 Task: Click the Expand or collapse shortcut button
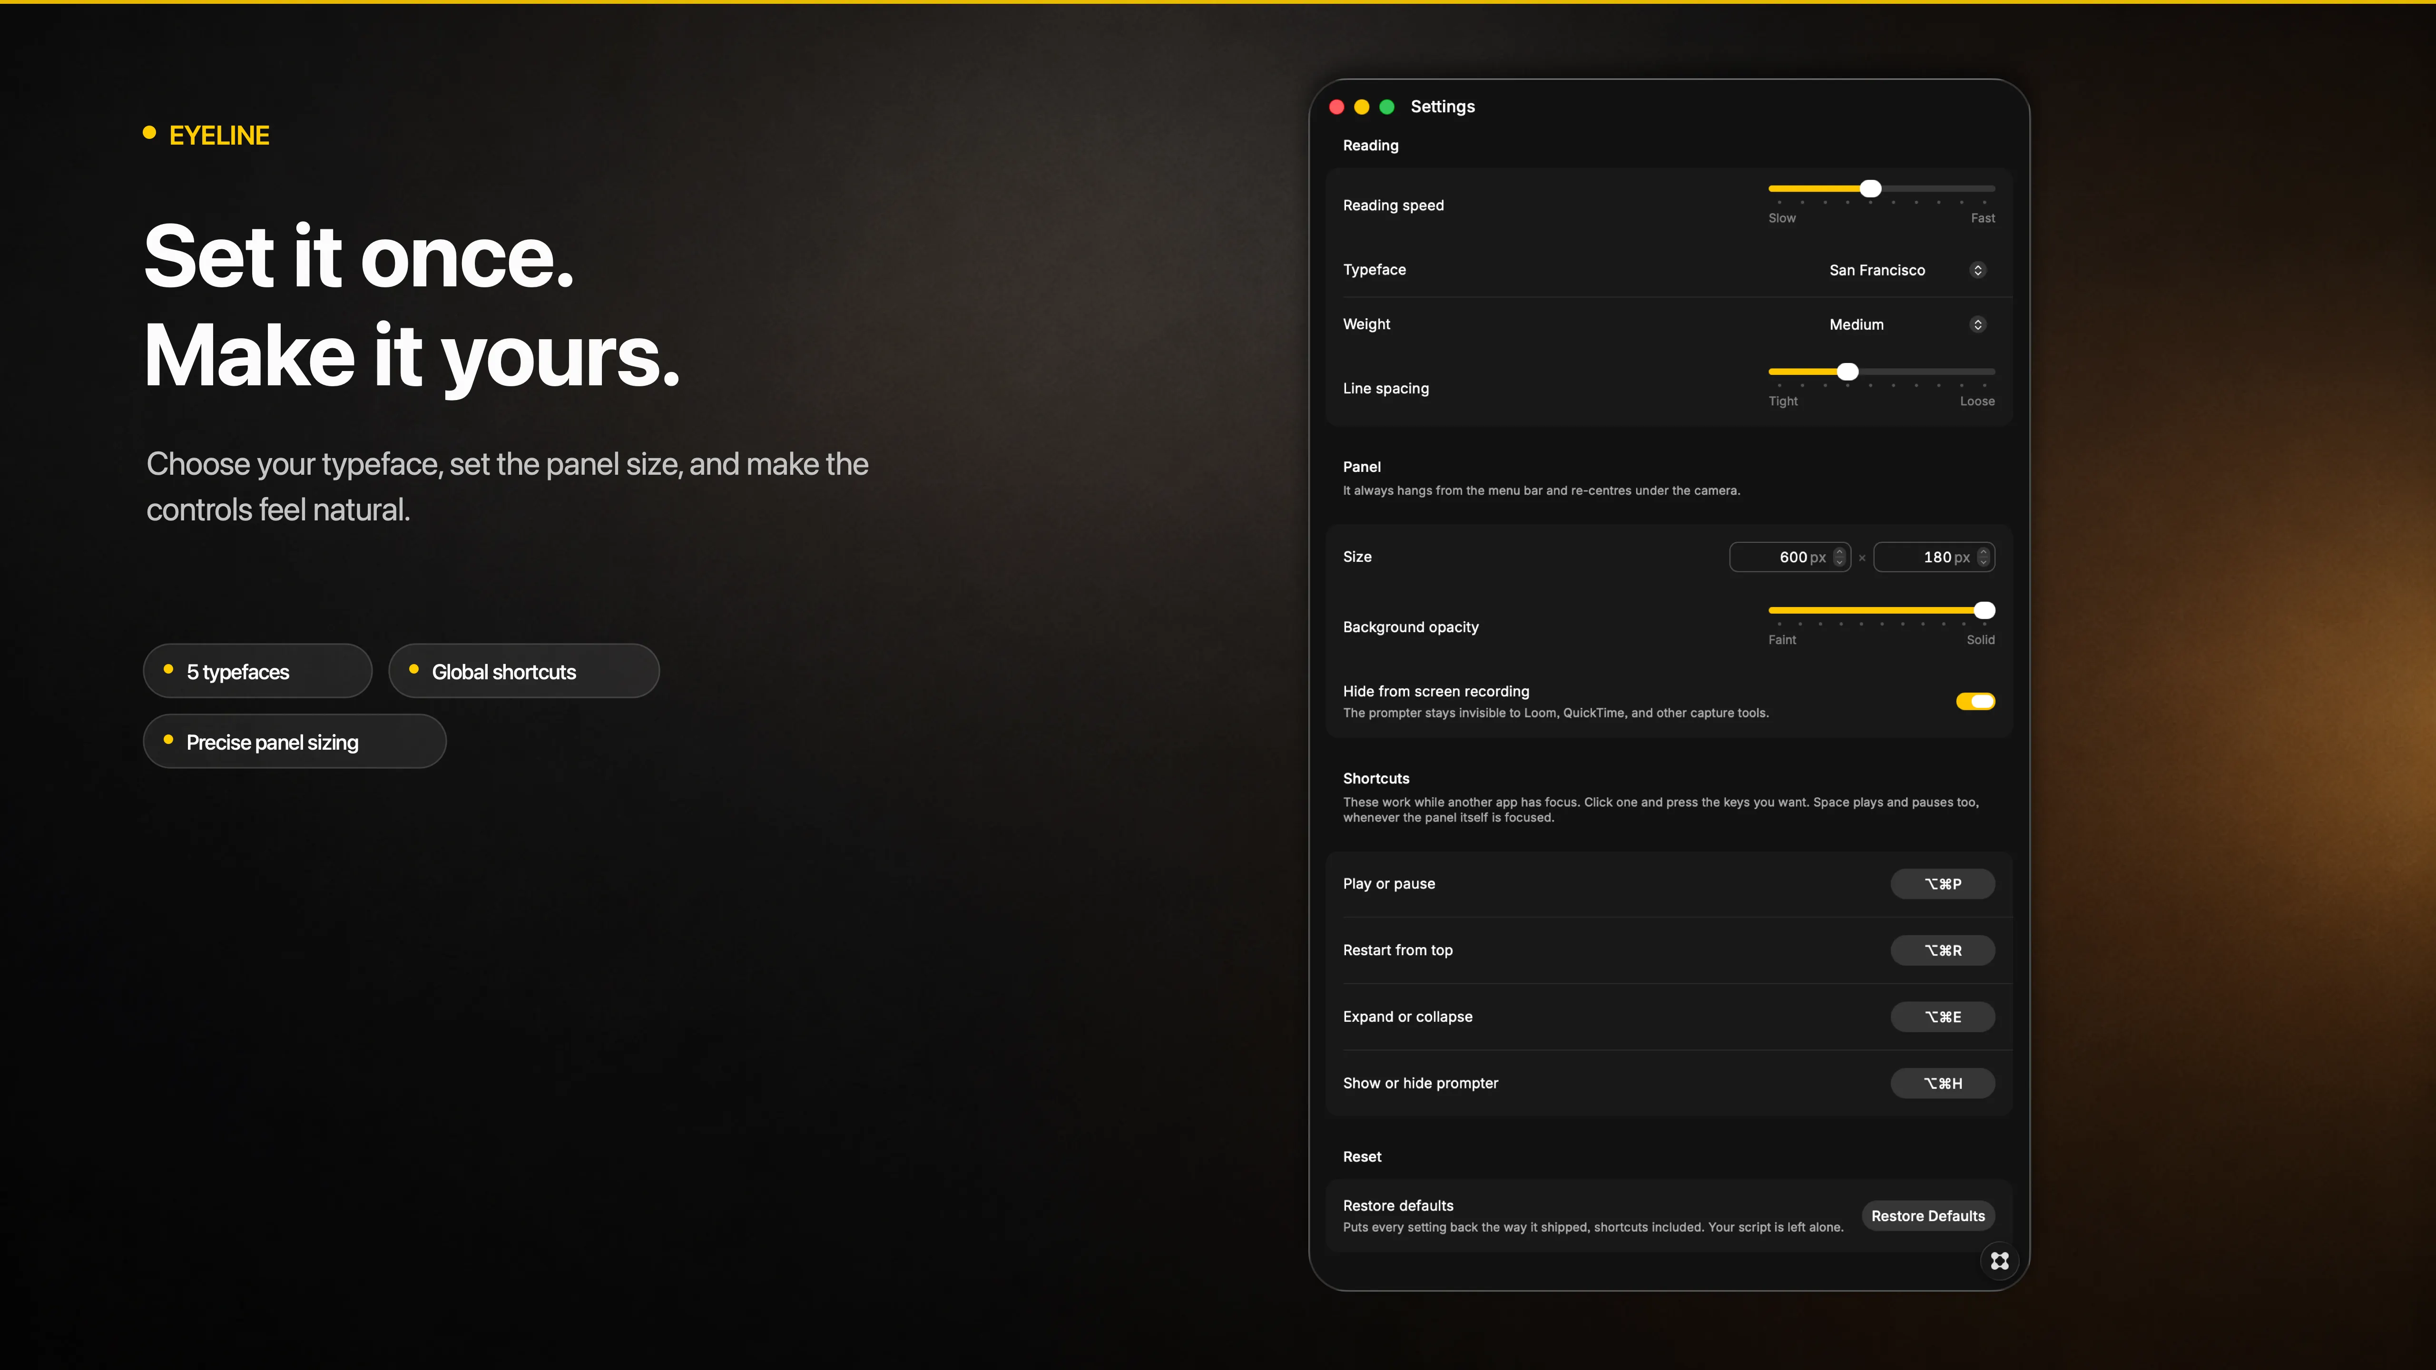click(1942, 1017)
